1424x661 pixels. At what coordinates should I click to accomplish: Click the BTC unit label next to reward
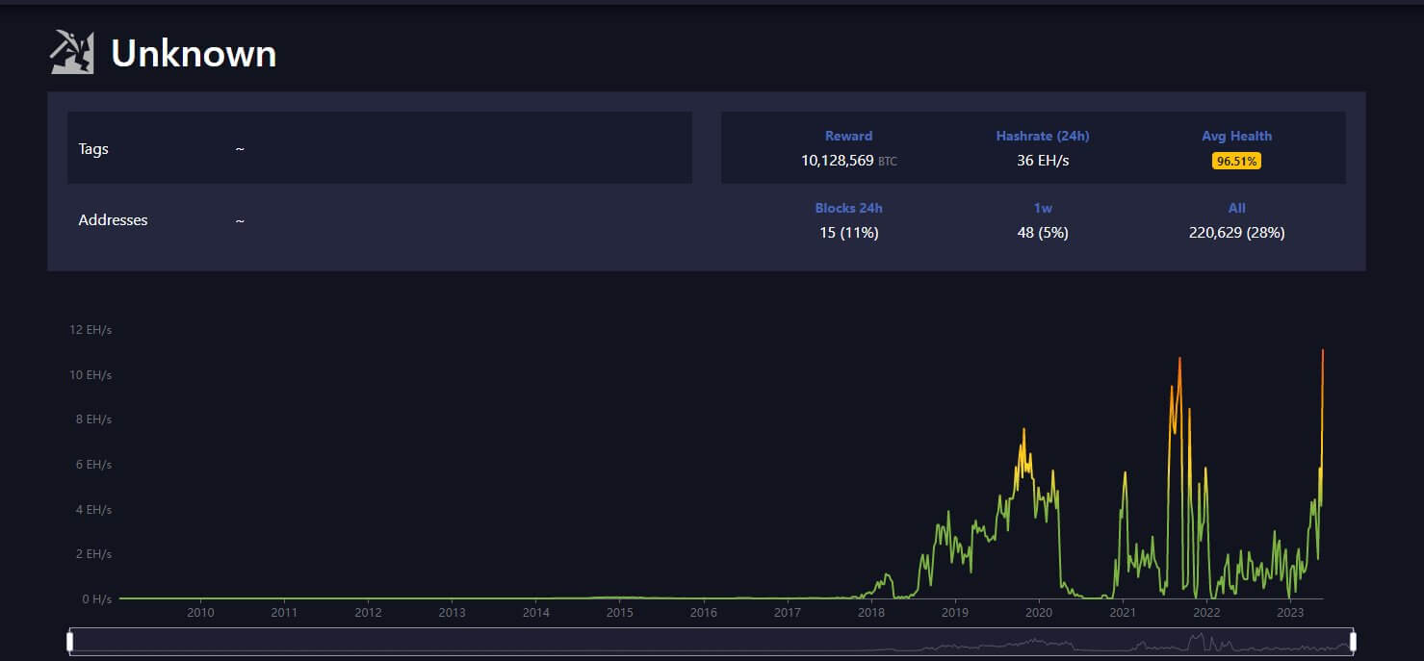coord(888,162)
